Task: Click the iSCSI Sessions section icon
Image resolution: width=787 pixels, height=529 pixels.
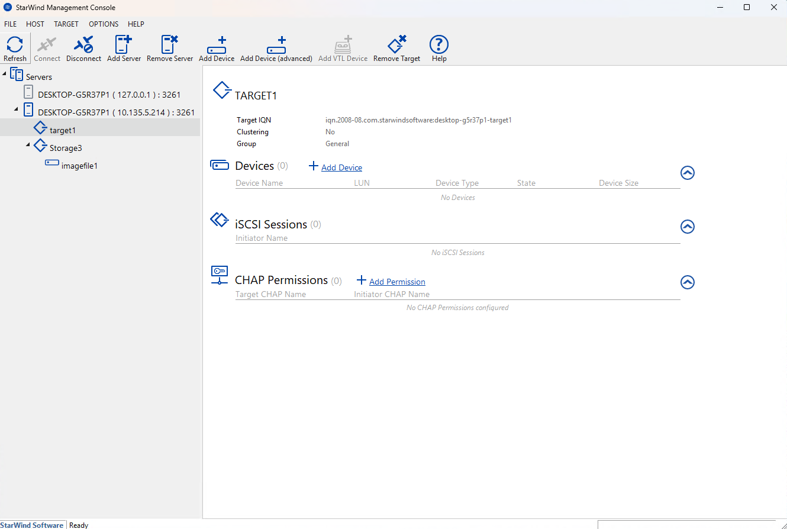Action: pyautogui.click(x=220, y=220)
